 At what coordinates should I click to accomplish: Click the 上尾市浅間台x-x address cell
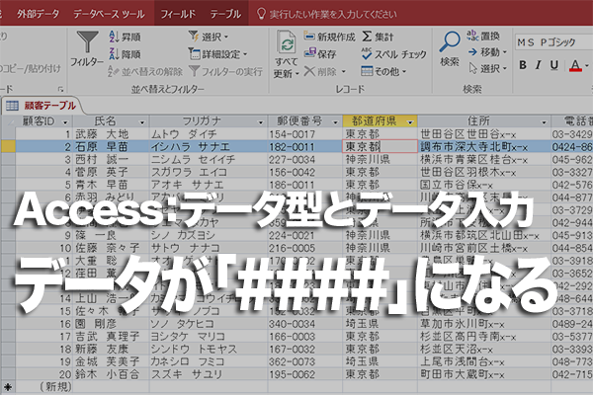pyautogui.click(x=484, y=361)
